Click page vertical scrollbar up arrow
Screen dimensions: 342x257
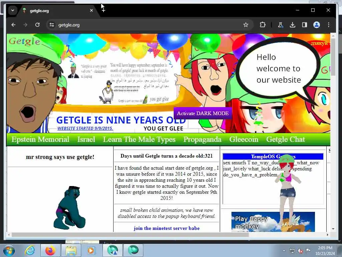[x=333, y=36]
